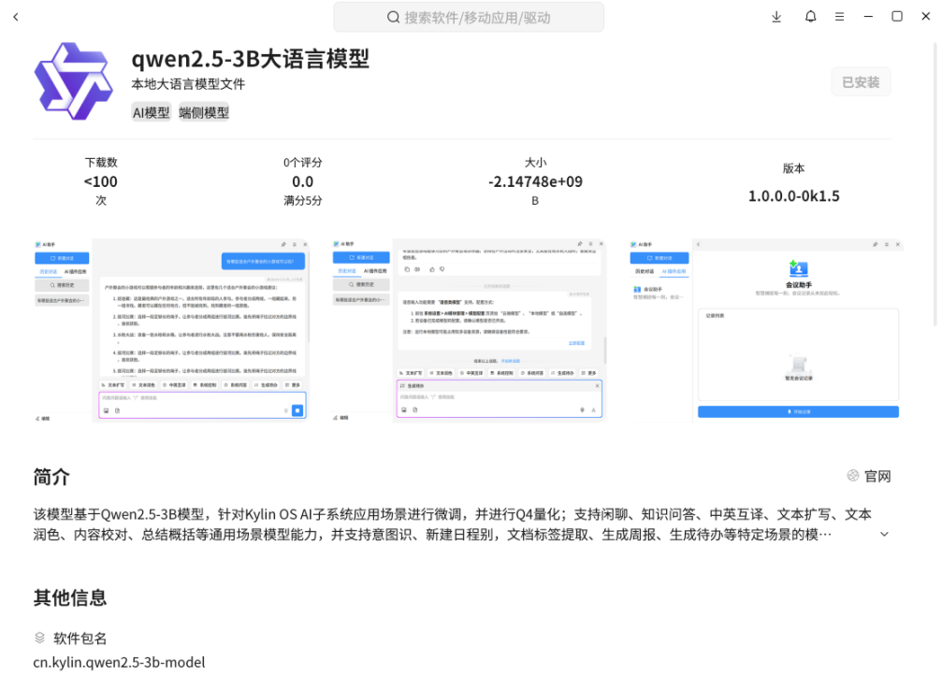942x675 pixels.
Task: Click the 其他信息 heading
Action: point(70,597)
